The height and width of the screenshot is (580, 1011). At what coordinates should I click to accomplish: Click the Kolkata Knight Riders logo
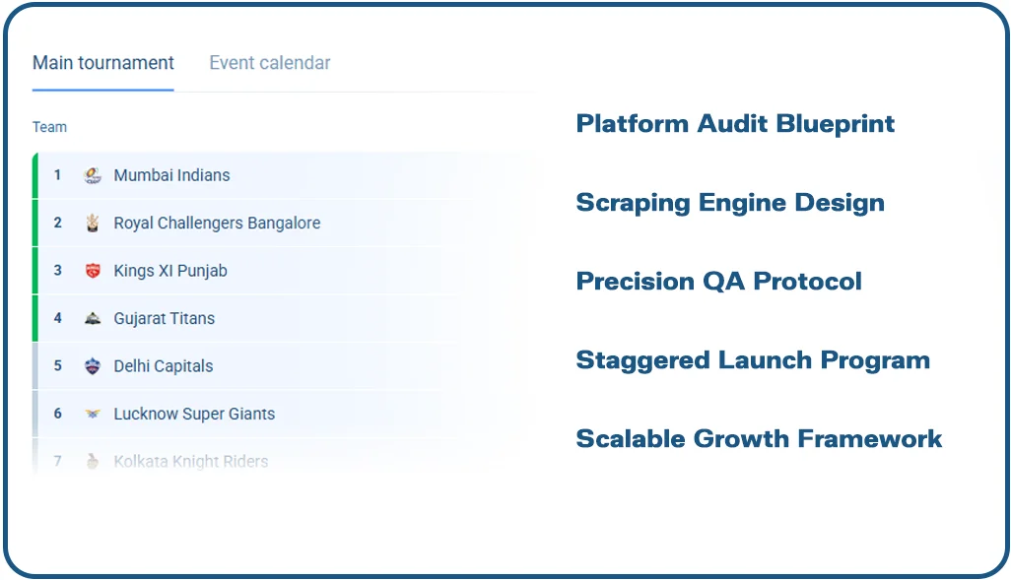(93, 461)
